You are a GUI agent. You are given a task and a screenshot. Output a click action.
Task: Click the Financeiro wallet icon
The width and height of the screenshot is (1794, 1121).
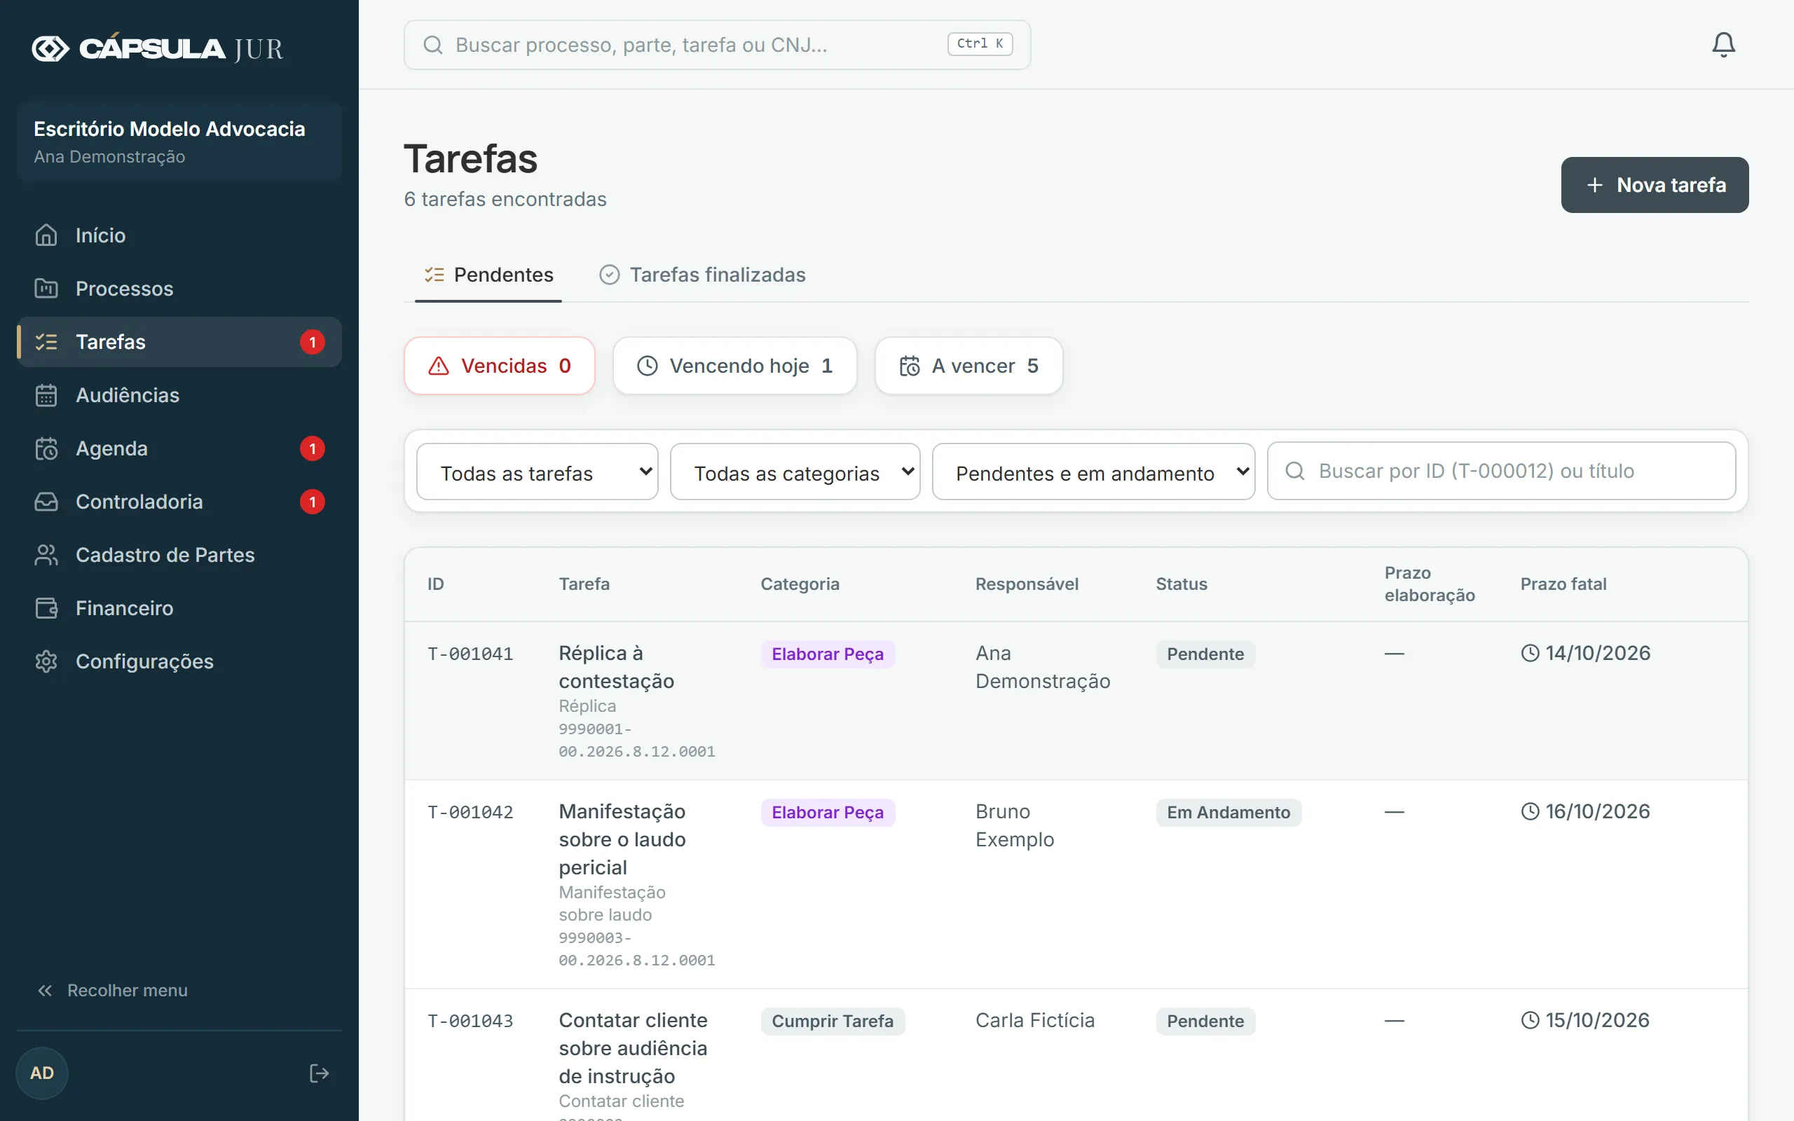pyautogui.click(x=46, y=608)
